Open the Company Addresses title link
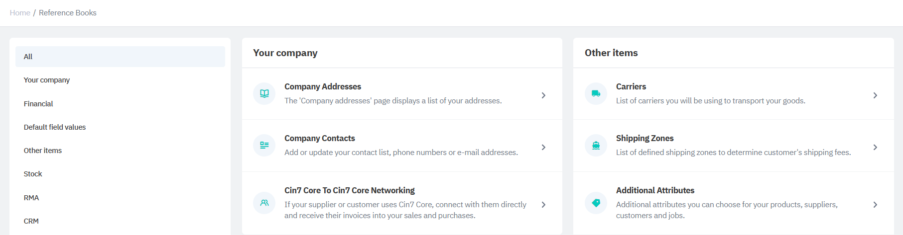The height and width of the screenshot is (235, 903). (323, 86)
